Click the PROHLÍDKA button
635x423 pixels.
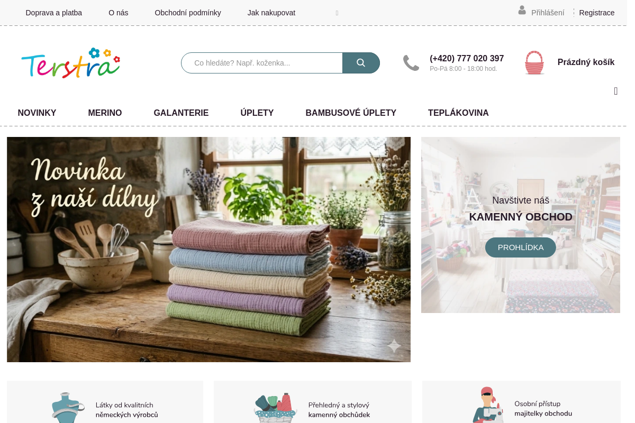[521, 247]
